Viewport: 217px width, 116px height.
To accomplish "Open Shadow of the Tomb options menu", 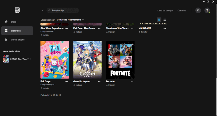I will pyautogui.click(x=132, y=29).
